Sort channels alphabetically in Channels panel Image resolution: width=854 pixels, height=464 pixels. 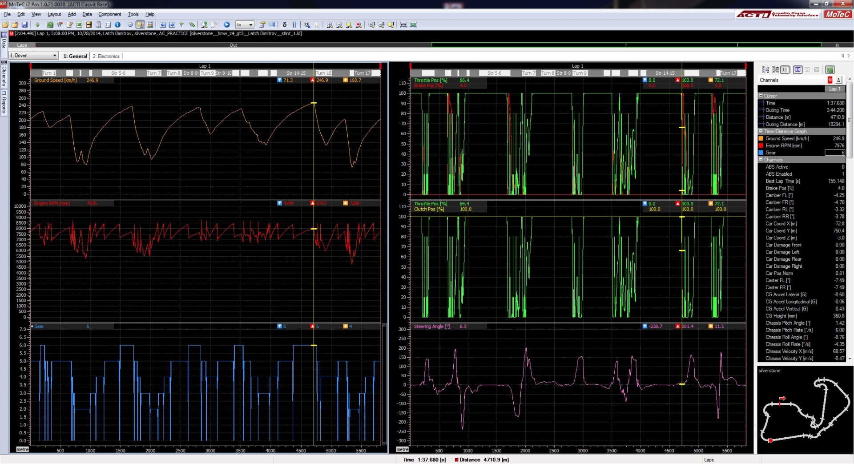point(765,69)
